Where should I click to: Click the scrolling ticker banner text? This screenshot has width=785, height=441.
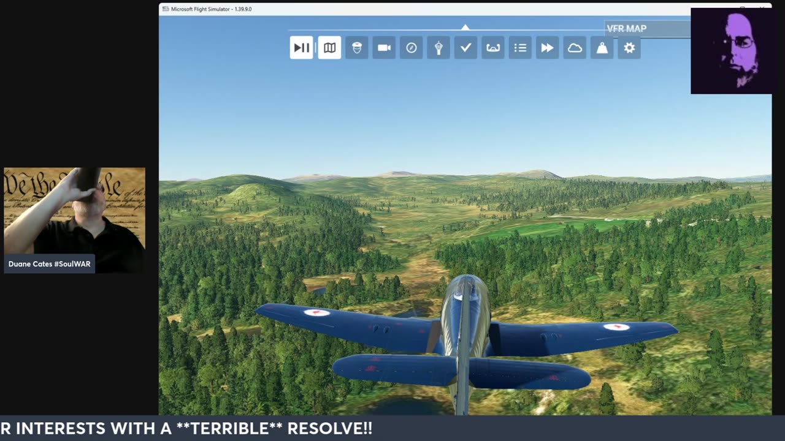186,428
